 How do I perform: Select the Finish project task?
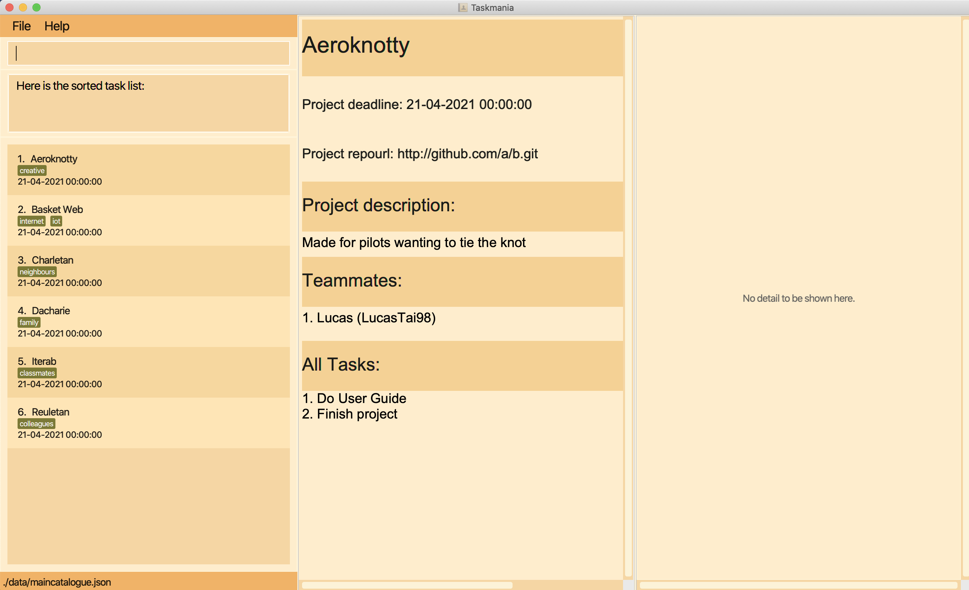pyautogui.click(x=350, y=414)
